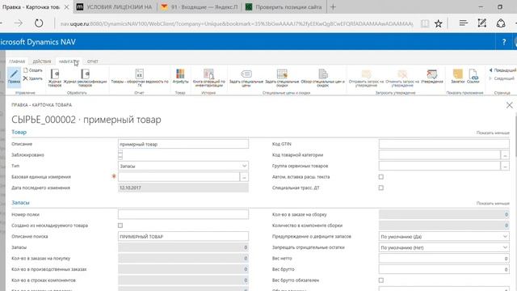Open a new browser tab
Viewport: 517px width, 291px height.
[333, 7]
